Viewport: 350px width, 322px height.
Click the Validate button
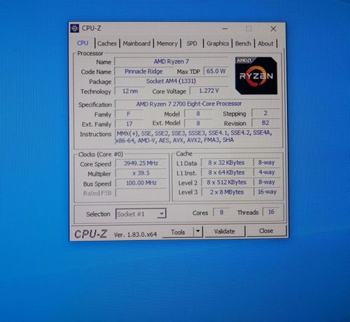point(225,231)
